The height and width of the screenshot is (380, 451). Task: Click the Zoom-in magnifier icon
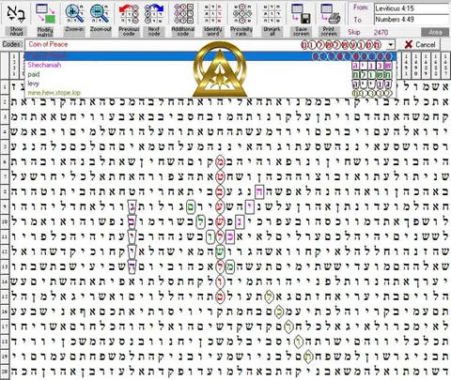(74, 13)
